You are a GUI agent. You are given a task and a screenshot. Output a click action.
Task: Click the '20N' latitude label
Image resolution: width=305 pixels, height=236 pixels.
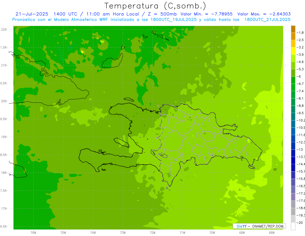coord(4,101)
